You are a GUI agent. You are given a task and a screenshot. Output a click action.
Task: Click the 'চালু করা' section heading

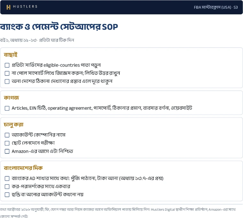(x=14, y=125)
